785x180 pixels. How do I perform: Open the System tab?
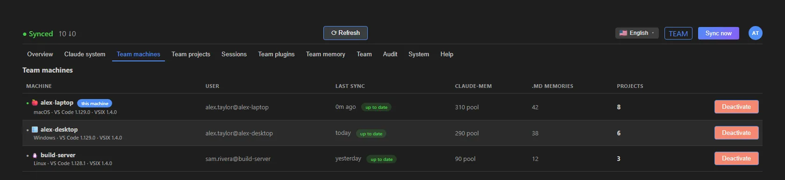419,54
